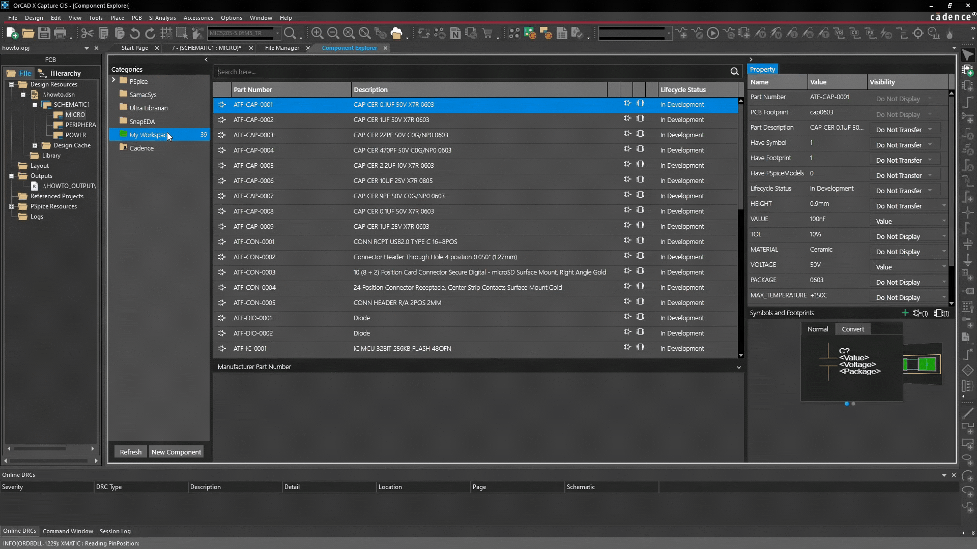Click the zoom out magnifier icon
This screenshot has height=549, width=977.
point(333,34)
